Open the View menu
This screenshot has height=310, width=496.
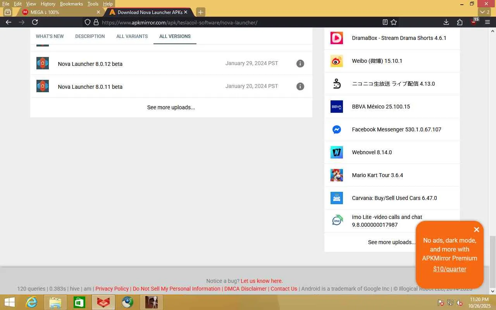point(31,4)
